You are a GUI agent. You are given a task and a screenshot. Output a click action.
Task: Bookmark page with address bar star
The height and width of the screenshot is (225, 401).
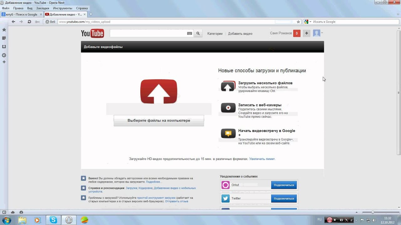click(x=298, y=22)
